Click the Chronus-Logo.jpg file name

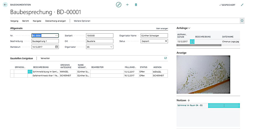(231, 42)
